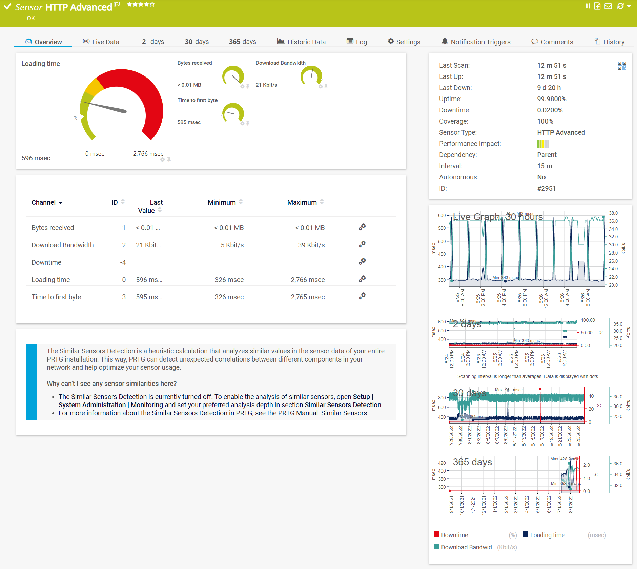The image size is (637, 569).
Task: Click the flag icon beside HTTP Advanced title
Action: point(117,4)
